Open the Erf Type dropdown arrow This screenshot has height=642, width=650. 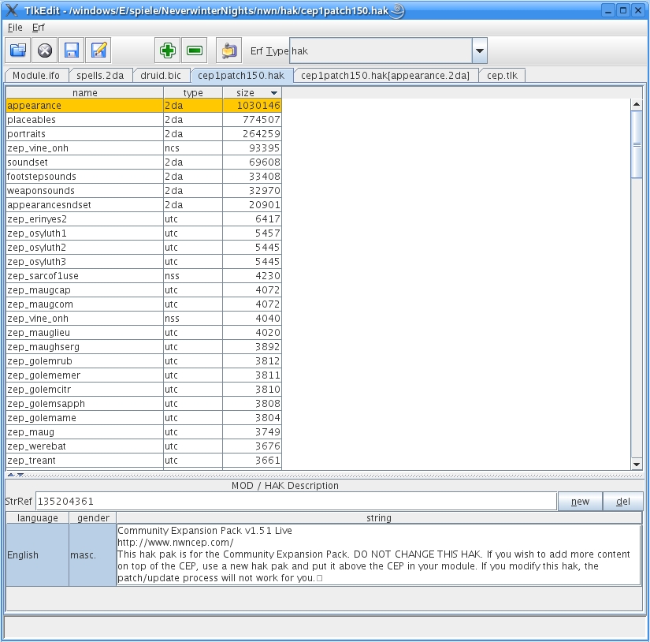point(479,51)
